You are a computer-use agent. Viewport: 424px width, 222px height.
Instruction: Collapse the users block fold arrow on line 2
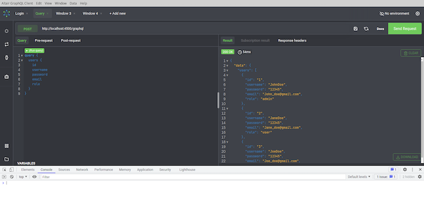(x=22, y=60)
